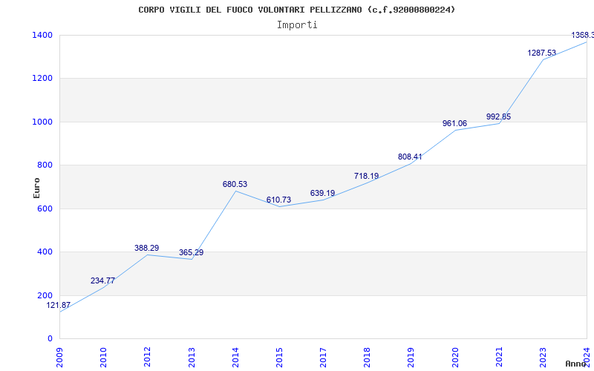Select the 639.19 data label
The width and height of the screenshot is (594, 371).
(322, 194)
